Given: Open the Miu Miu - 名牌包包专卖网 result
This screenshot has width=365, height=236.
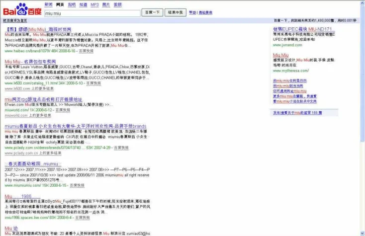Looking at the screenshot, I should coord(30,61).
